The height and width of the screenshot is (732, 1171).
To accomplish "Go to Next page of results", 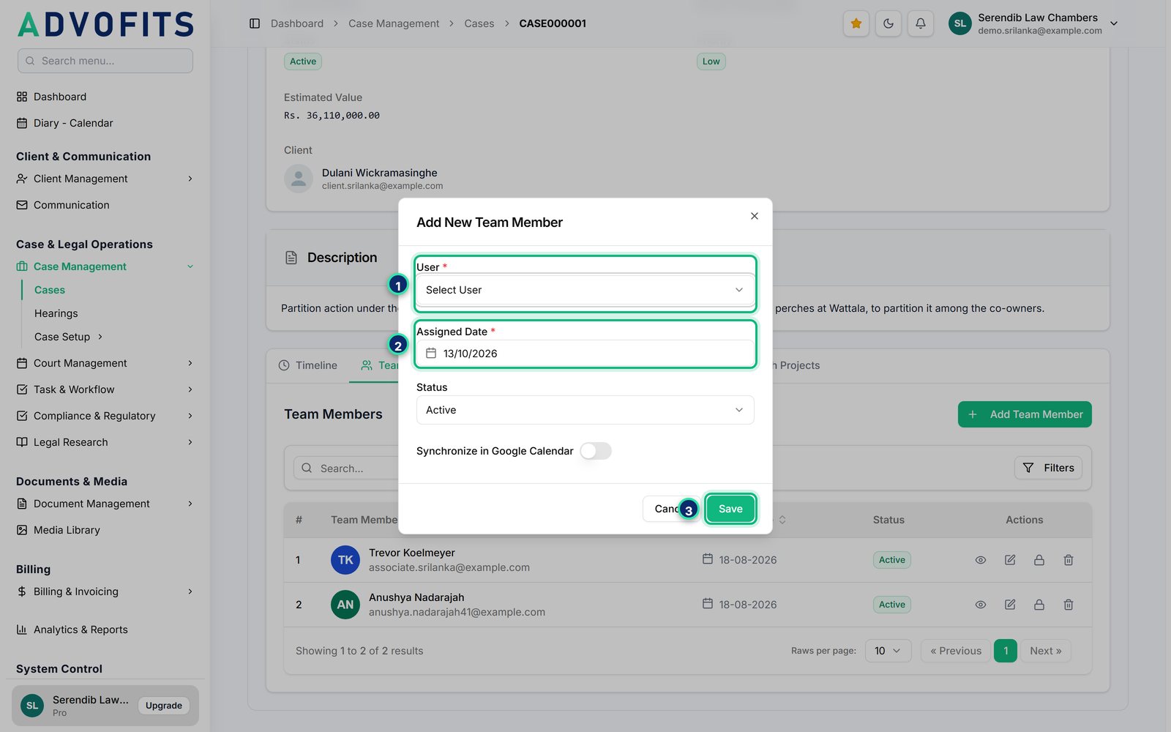I will (1045, 651).
